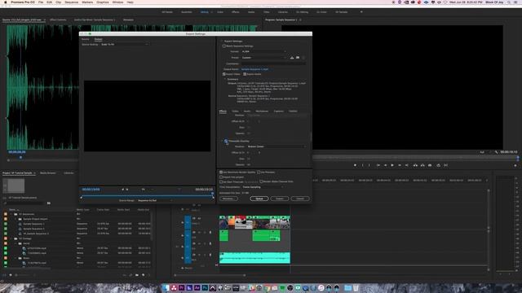Open Finder from the Dock

coord(166,287)
